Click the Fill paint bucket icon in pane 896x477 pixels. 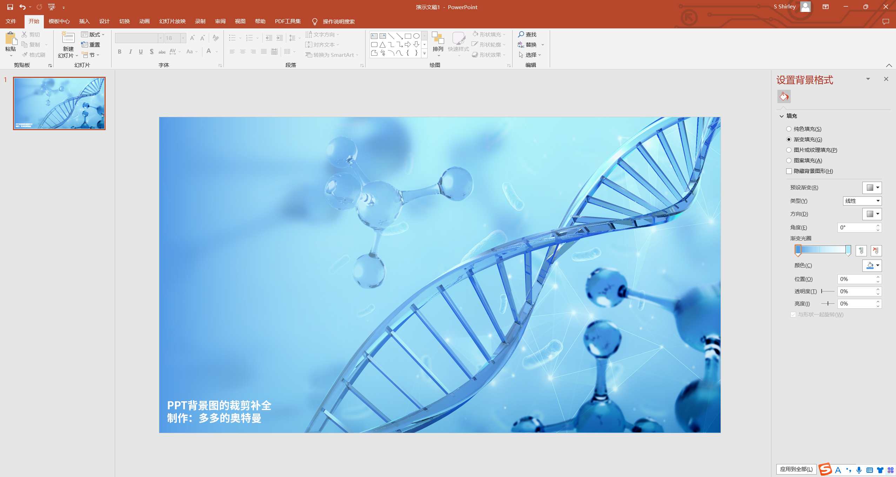(784, 96)
